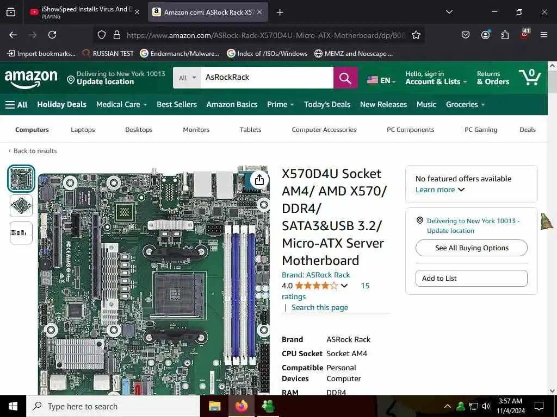Open the shopping cart icon
Image resolution: width=557 pixels, height=417 pixels.
coord(530,77)
